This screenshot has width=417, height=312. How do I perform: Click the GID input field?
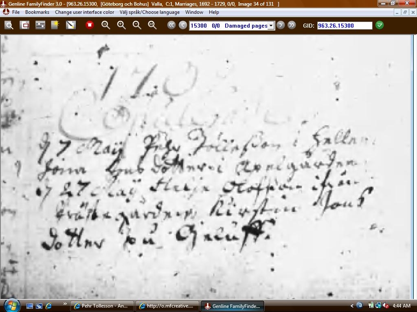click(x=345, y=26)
